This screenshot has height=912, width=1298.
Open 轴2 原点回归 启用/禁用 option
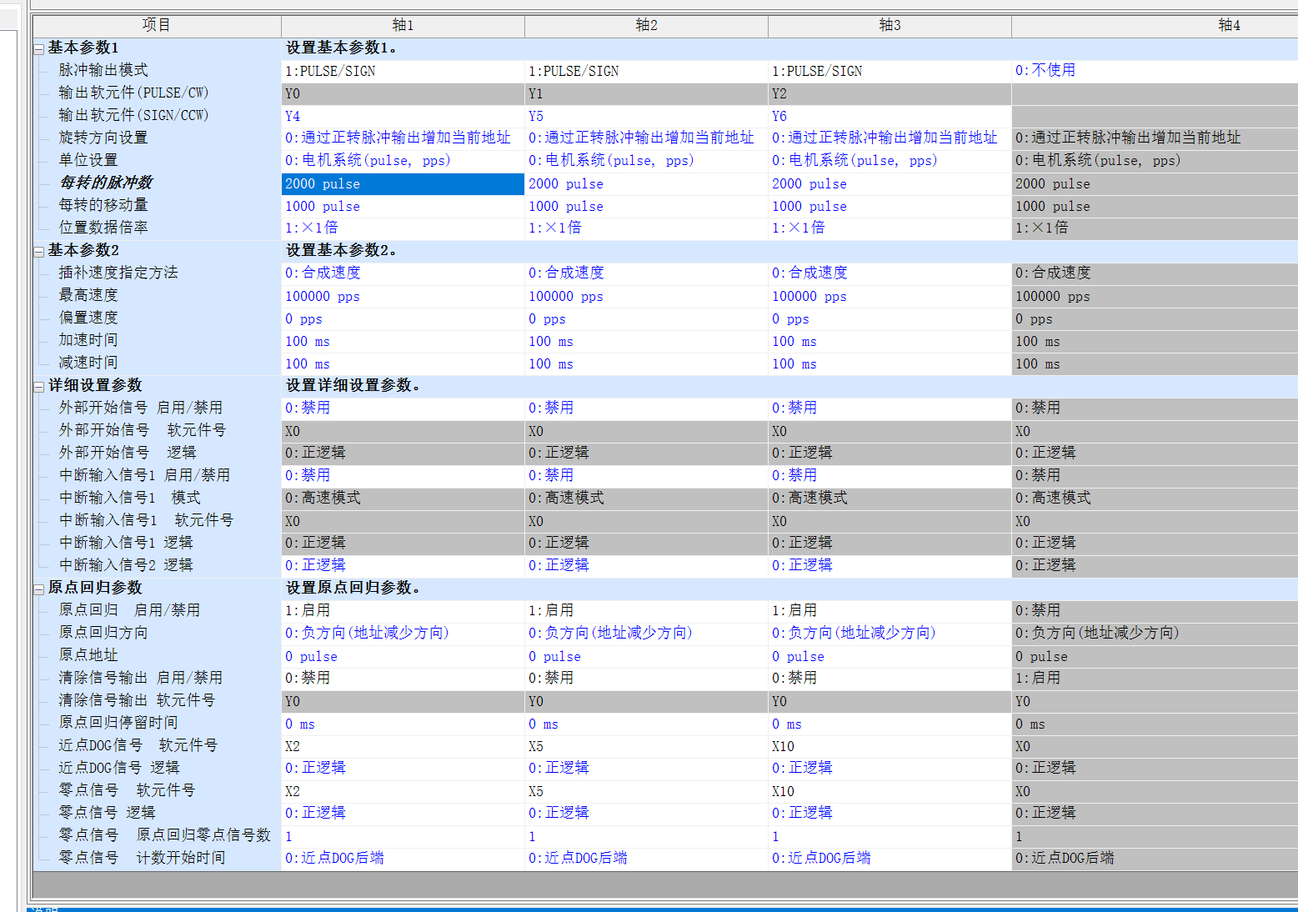645,610
